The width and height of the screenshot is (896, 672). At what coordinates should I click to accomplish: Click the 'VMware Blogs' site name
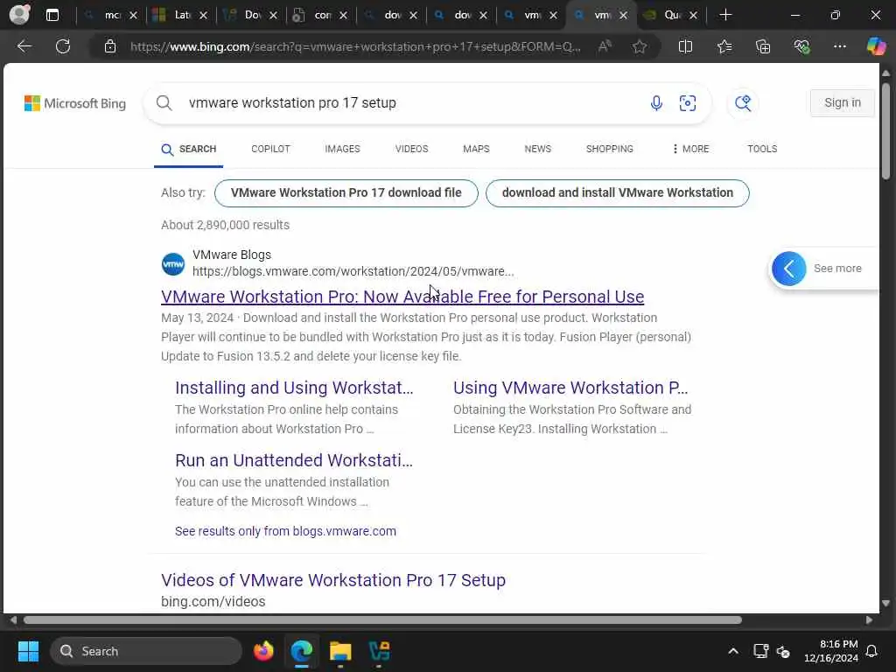[231, 255]
